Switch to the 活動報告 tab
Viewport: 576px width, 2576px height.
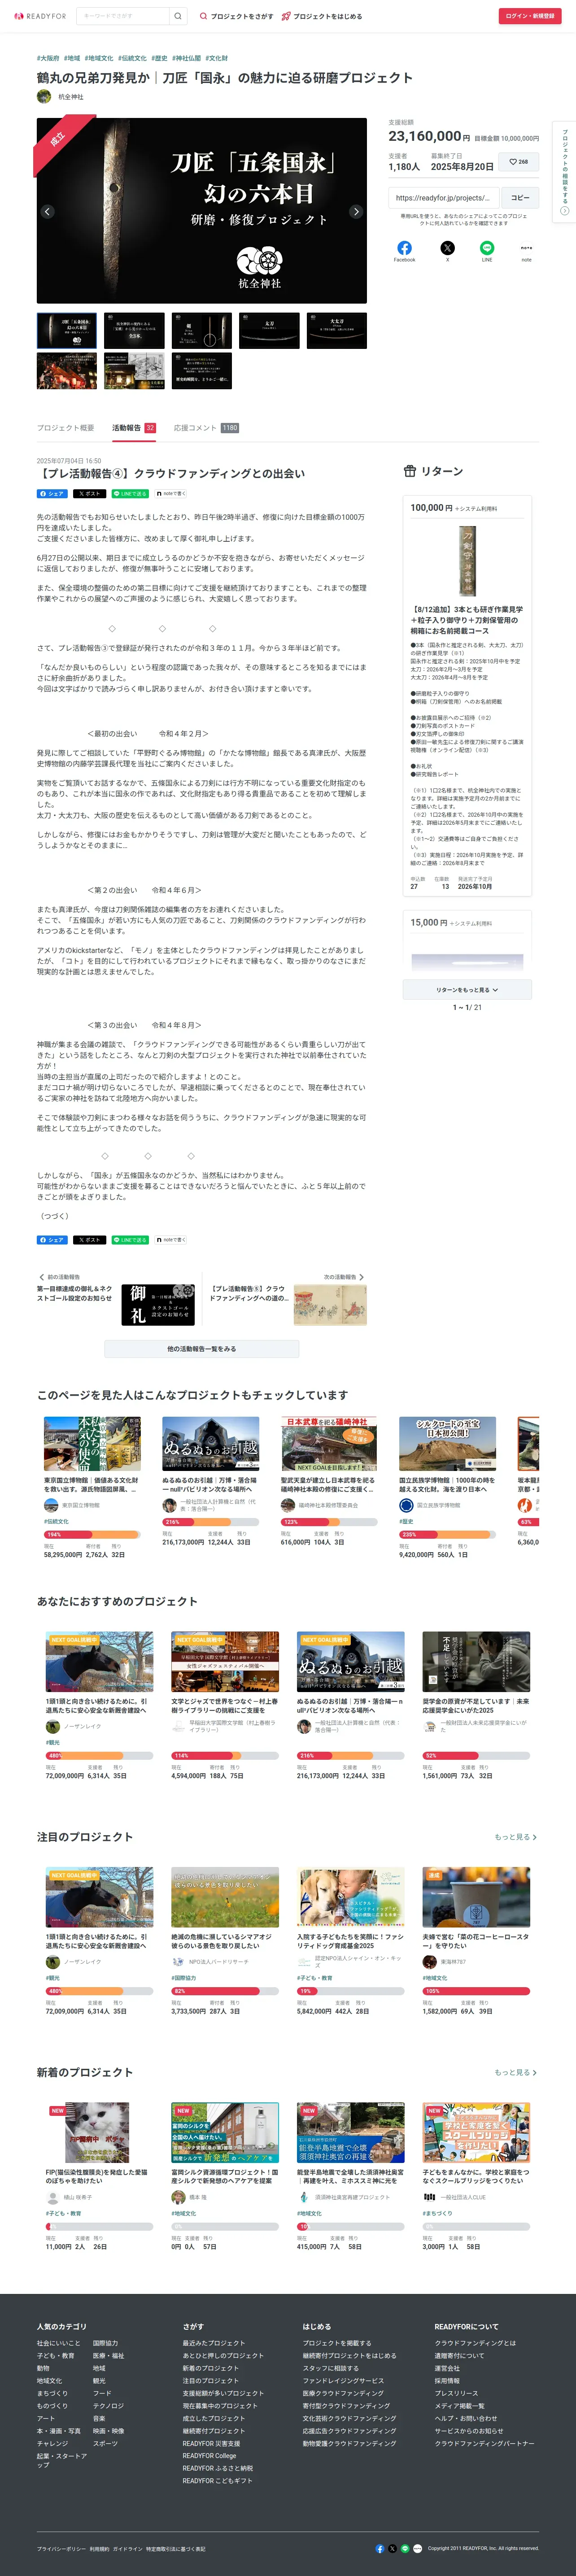point(134,428)
